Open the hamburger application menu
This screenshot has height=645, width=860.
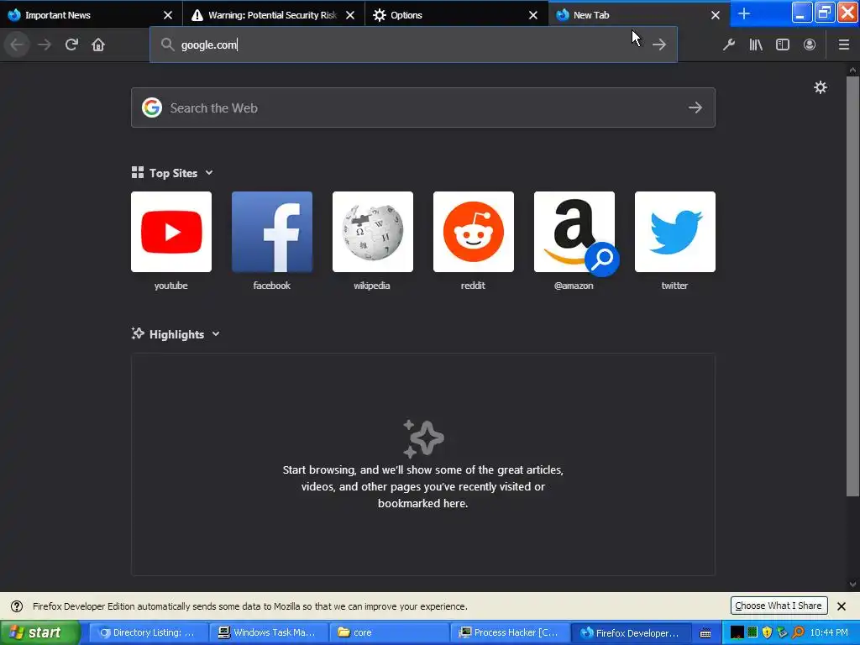point(844,45)
